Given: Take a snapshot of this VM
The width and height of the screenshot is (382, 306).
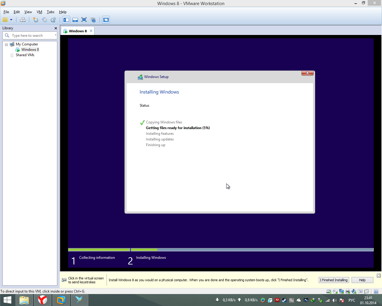Looking at the screenshot, I should (36, 20).
